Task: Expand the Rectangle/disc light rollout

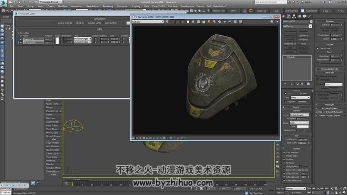Action: pyautogui.click(x=330, y=69)
